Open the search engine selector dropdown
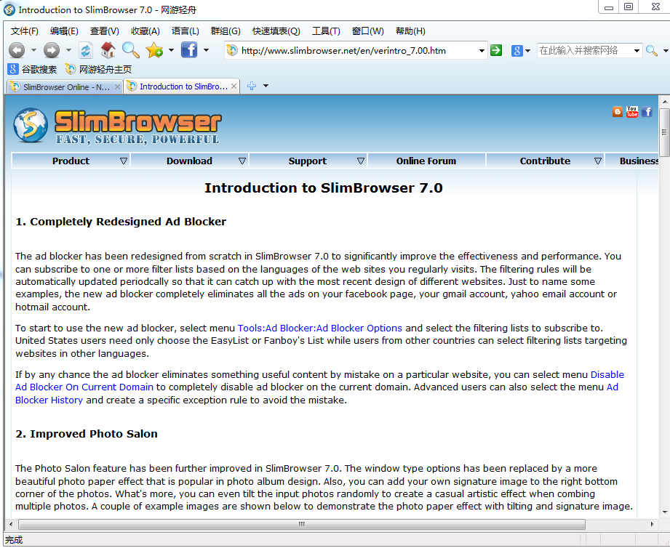This screenshot has height=548, width=670. [527, 51]
